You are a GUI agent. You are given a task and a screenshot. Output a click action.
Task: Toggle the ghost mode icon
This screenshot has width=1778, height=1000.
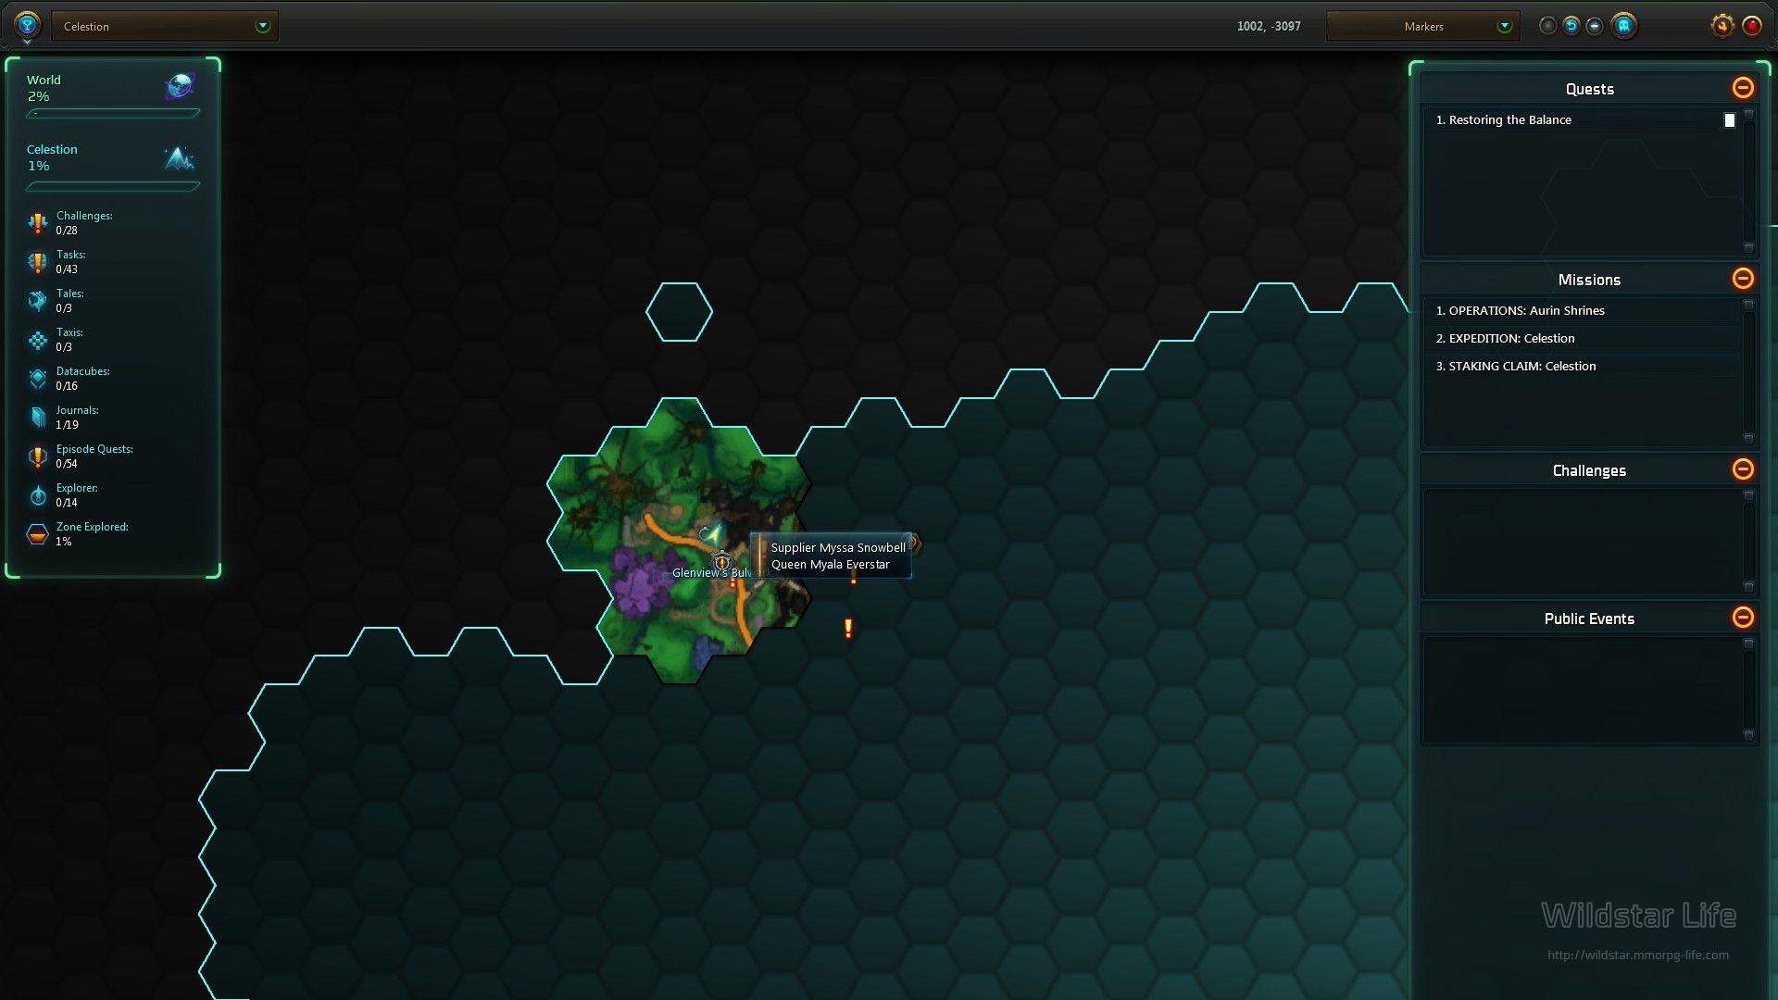click(x=1623, y=25)
